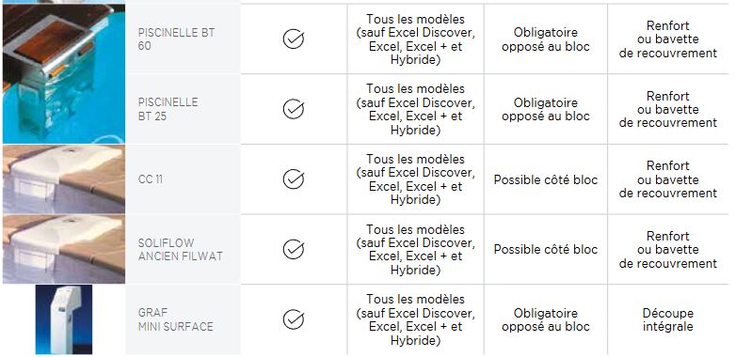
Task: Click "Possible côté bloc" in SOLIFLOW row
Action: 546,249
